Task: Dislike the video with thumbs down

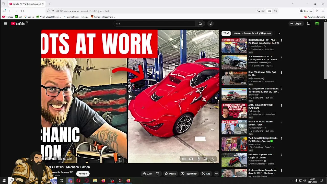Action: tap(158, 174)
